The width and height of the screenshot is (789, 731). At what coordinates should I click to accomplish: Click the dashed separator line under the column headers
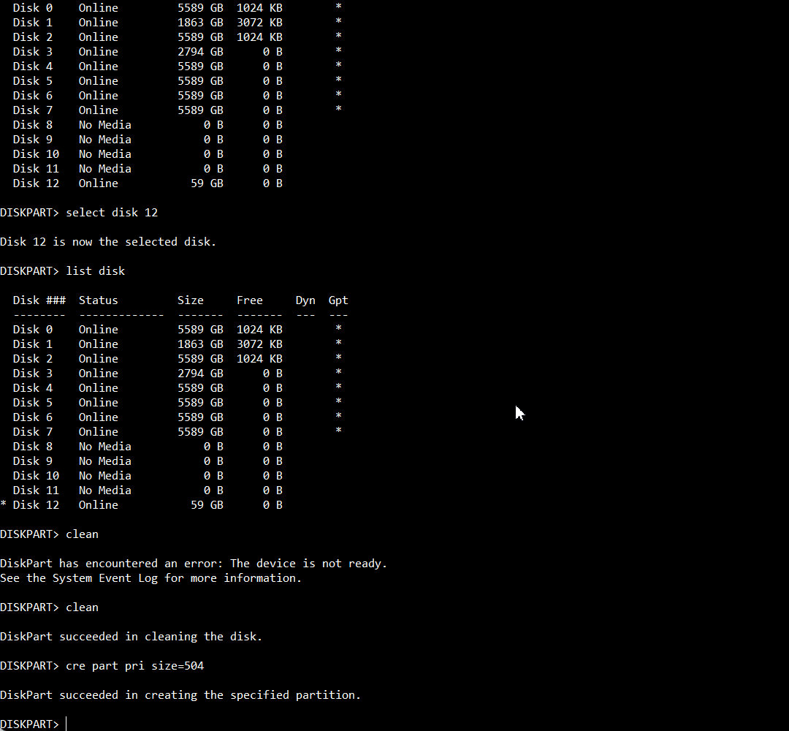(180, 315)
